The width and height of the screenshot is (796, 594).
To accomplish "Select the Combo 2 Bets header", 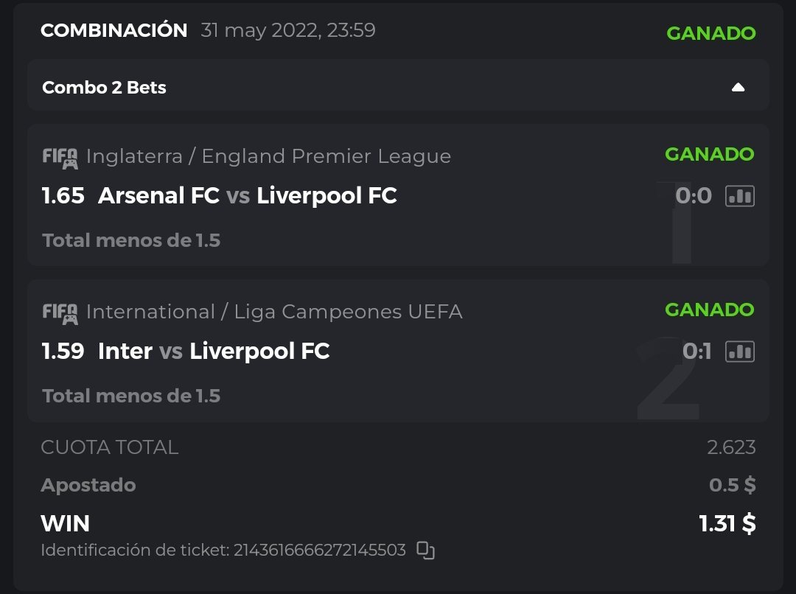I will point(104,88).
